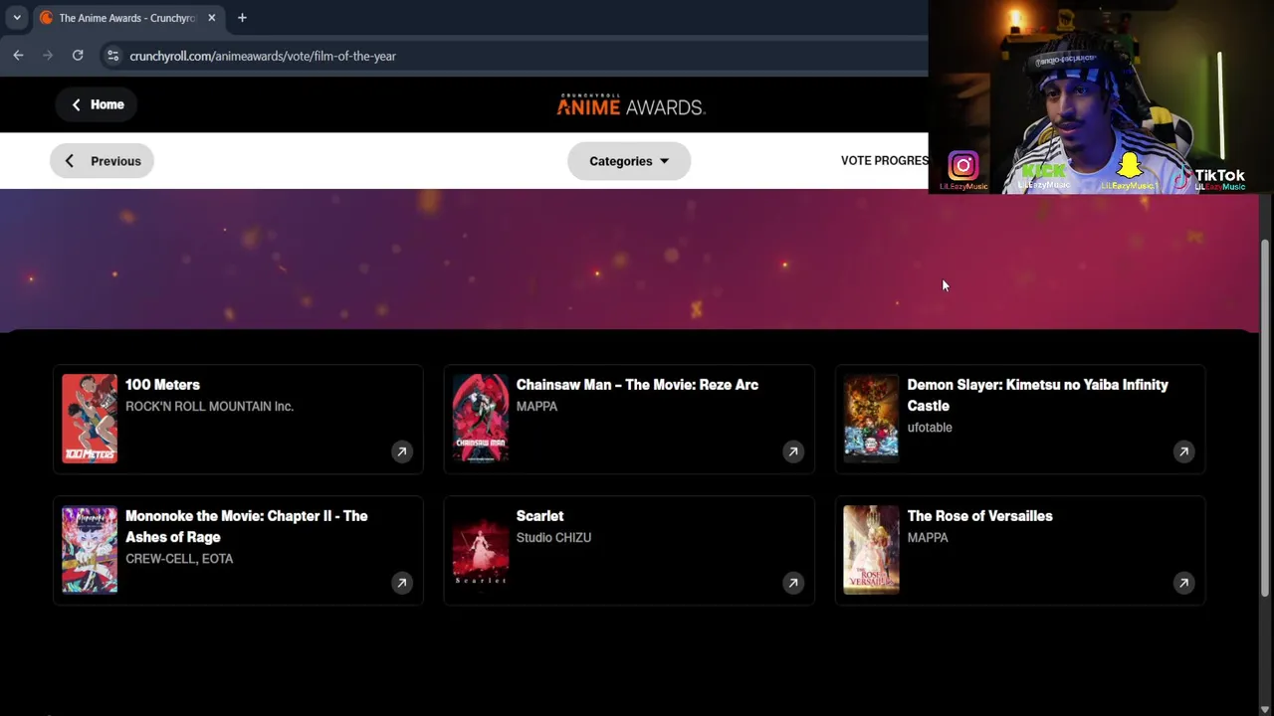The image size is (1274, 716).
Task: Select 'Chainsaw Man – The Movie: Reze Arc' title
Action: pos(637,385)
